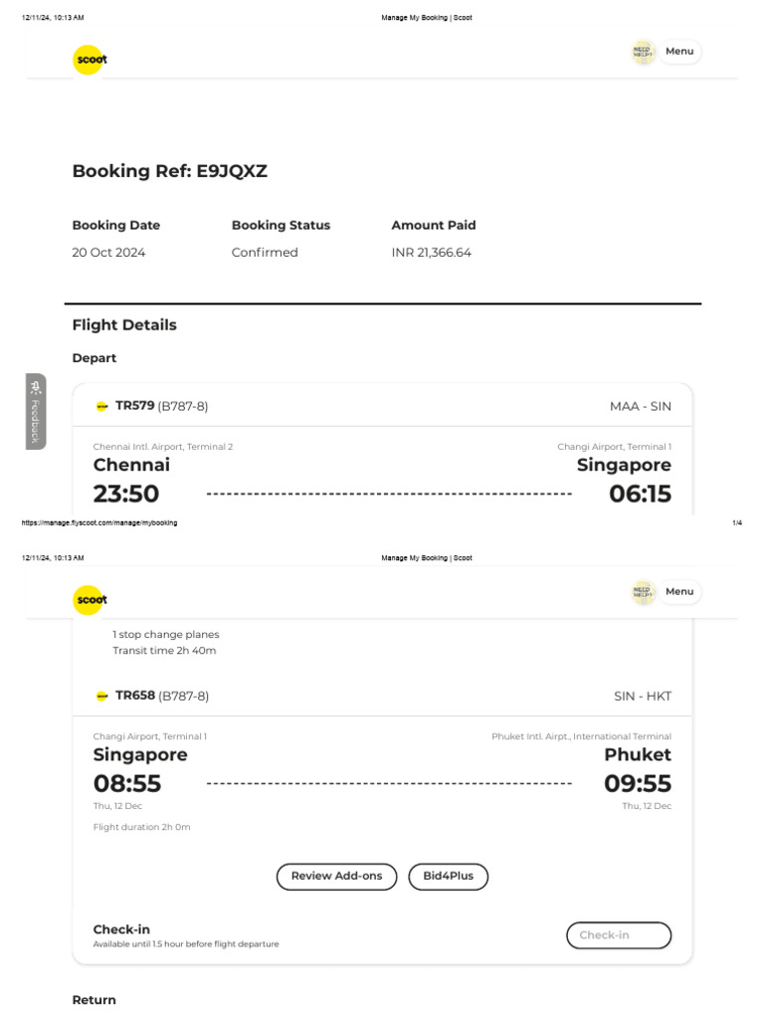Click the Return section heading
Screen dimensions: 764x1019
point(95,1000)
